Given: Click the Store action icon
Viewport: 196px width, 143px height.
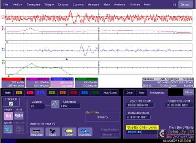Looking at the screenshot, I should [52, 132].
